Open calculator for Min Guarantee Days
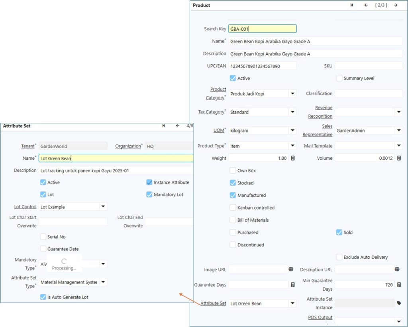The height and width of the screenshot is (327, 408). (399, 285)
